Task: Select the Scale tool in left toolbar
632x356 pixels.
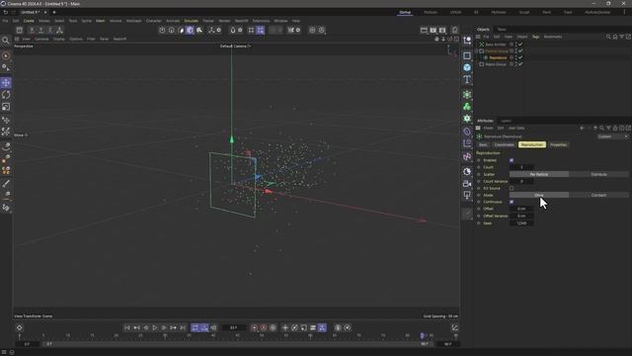Action: pos(6,107)
